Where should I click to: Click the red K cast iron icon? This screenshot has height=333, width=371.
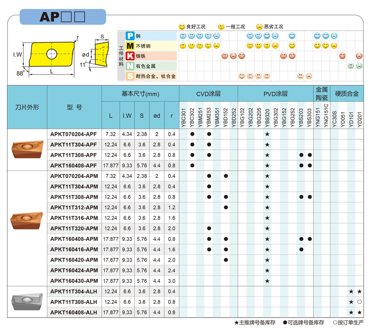(130, 56)
